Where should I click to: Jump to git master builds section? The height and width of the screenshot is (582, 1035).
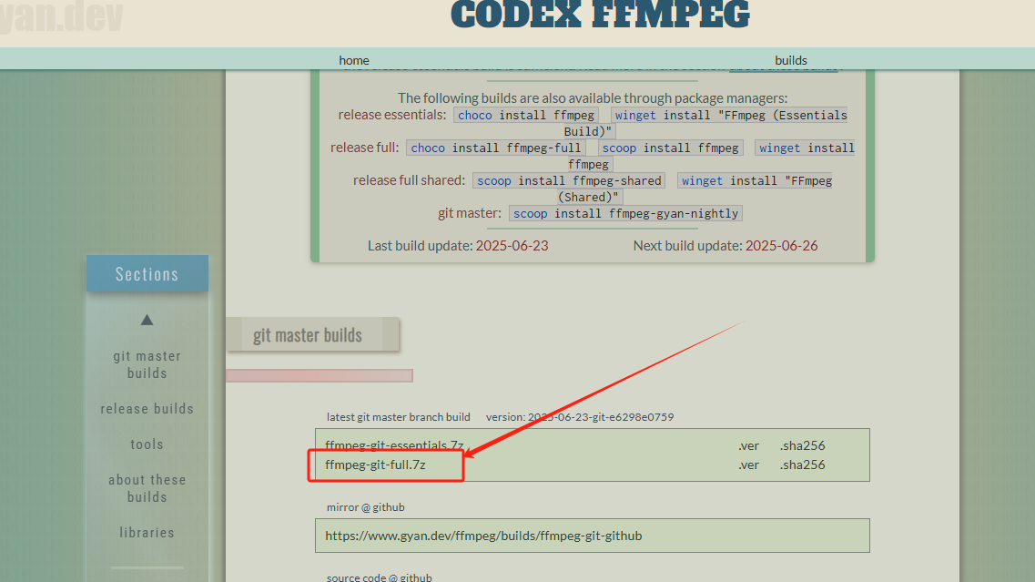(x=147, y=364)
